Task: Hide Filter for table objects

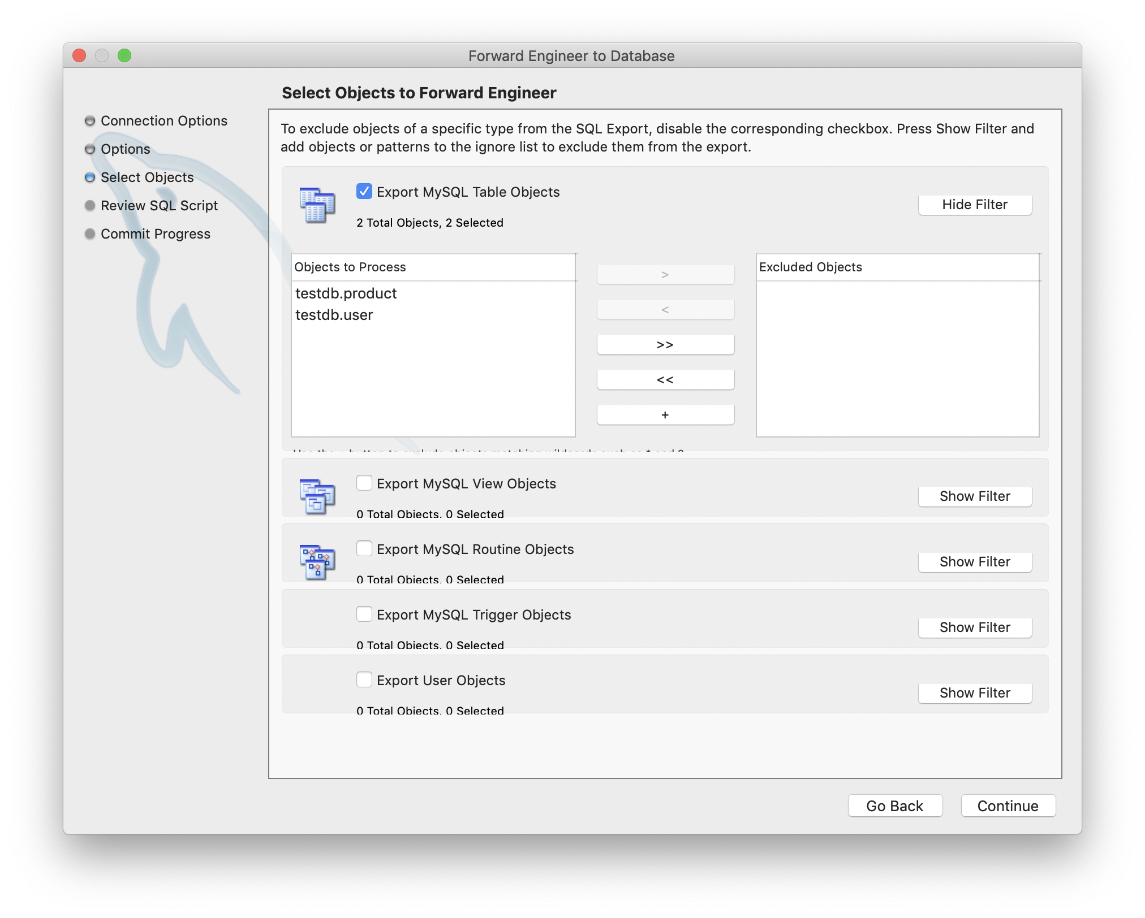Action: click(975, 205)
